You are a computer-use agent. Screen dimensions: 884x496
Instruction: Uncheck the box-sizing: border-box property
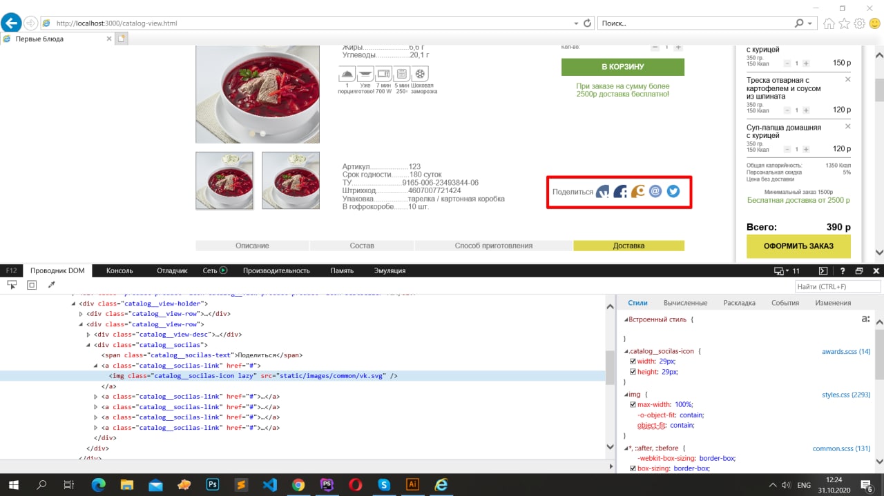(633, 468)
